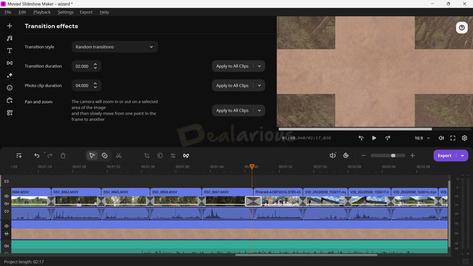Viewport: 473px width, 266px height.
Task: Apply pan and zoom to all clips
Action: [233, 110]
